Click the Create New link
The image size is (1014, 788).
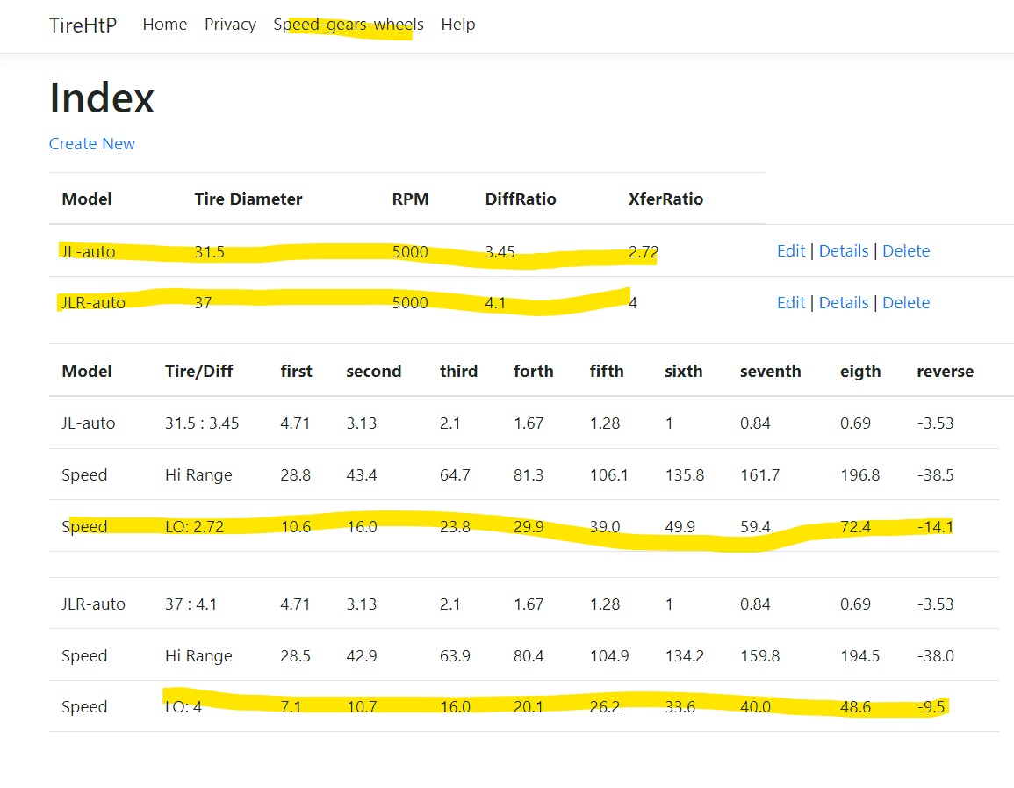92,143
